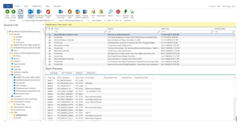The image size is (240, 133).
Task: Expand the Actions ribbon group launcher
Action: [x=23, y=20]
